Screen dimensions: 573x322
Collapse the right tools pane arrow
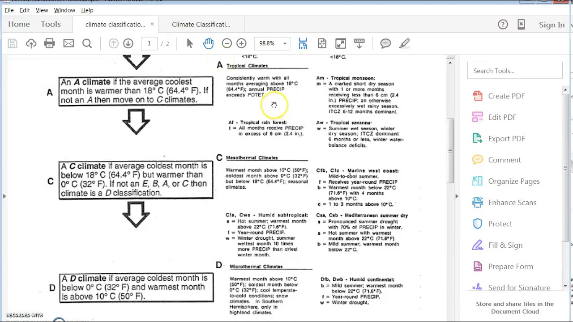pos(457,196)
